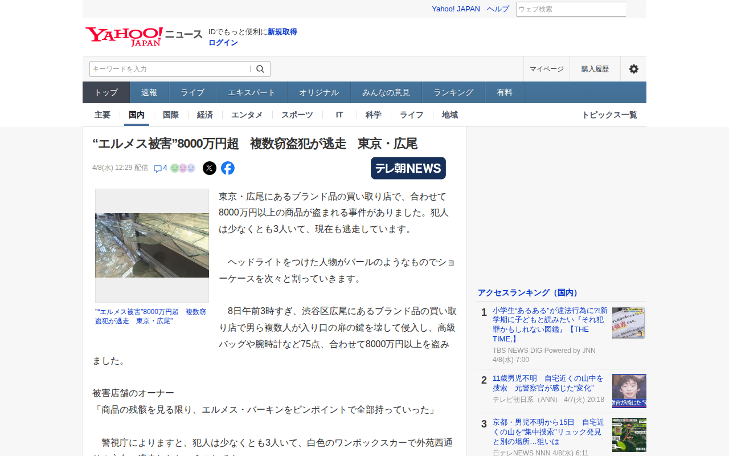Screen dimensions: 729x456
Task: Focus the キーワードを入力 search field
Action: [x=170, y=69]
